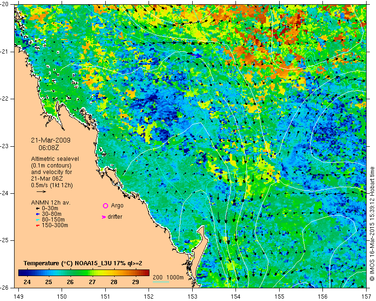Click the 'and velocity for' text line
Image resolution: width=376 pixels, height=301 pixels.
51,172
